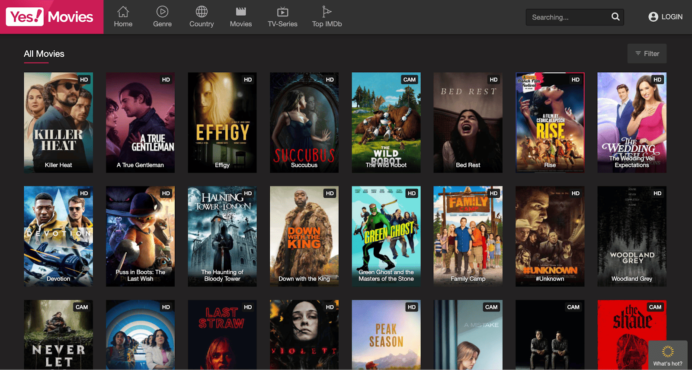
Task: Open the Last Straw poster
Action: 222,335
